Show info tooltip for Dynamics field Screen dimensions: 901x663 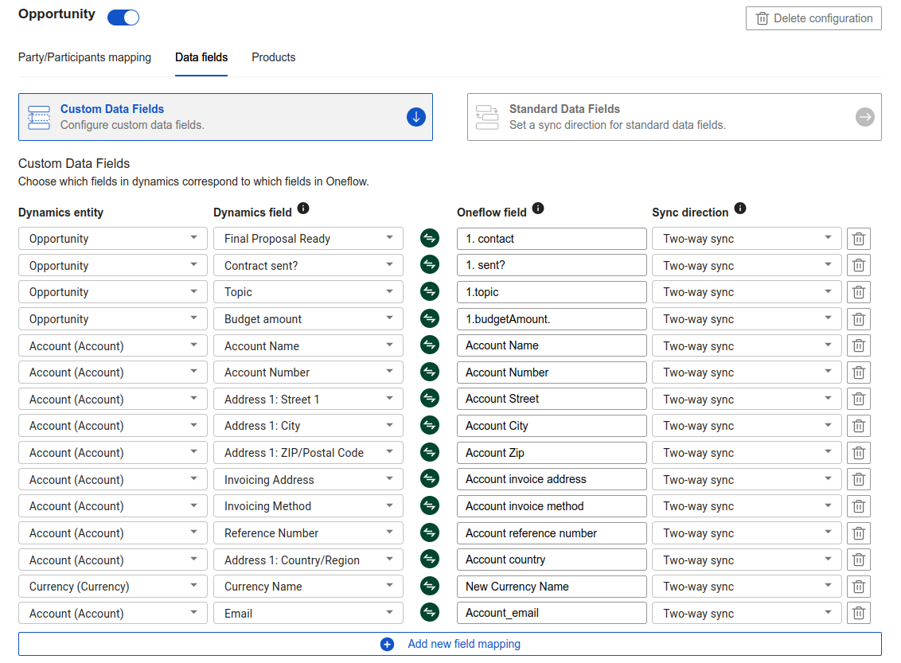point(303,209)
